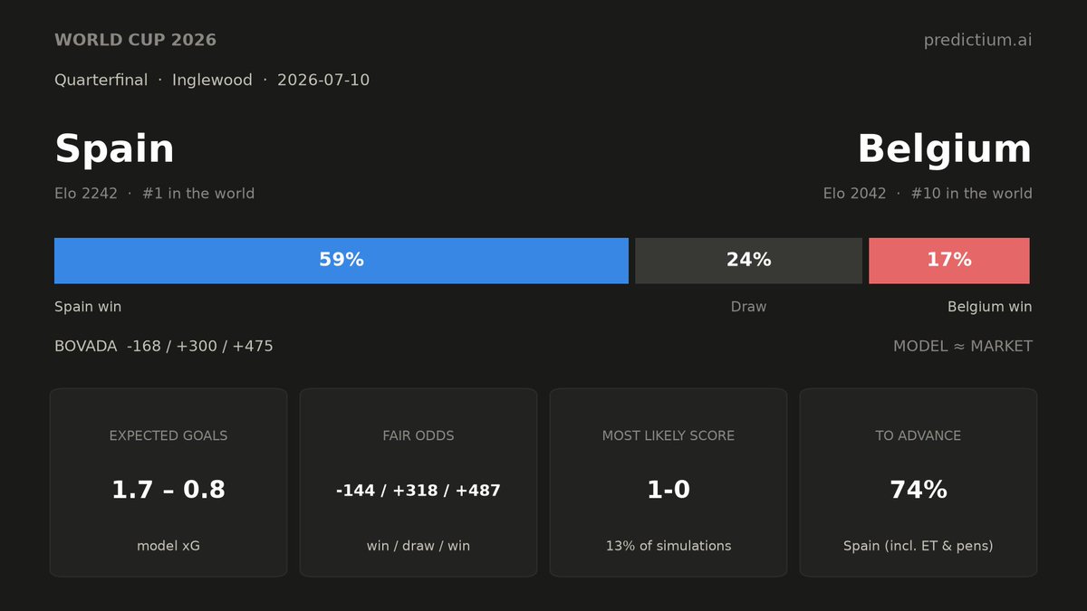The width and height of the screenshot is (1087, 611).
Task: Click the TO ADVANCE card title
Action: pyautogui.click(x=919, y=436)
